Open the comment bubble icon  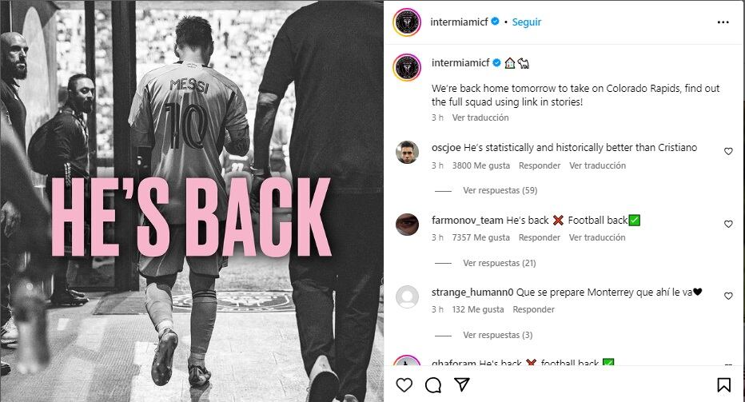432,385
